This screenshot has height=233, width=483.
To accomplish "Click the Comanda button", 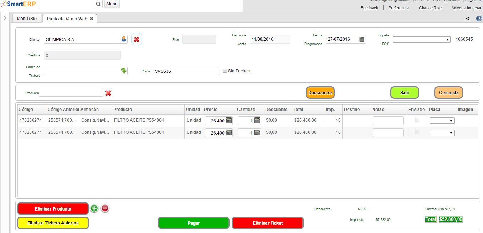I will [449, 92].
